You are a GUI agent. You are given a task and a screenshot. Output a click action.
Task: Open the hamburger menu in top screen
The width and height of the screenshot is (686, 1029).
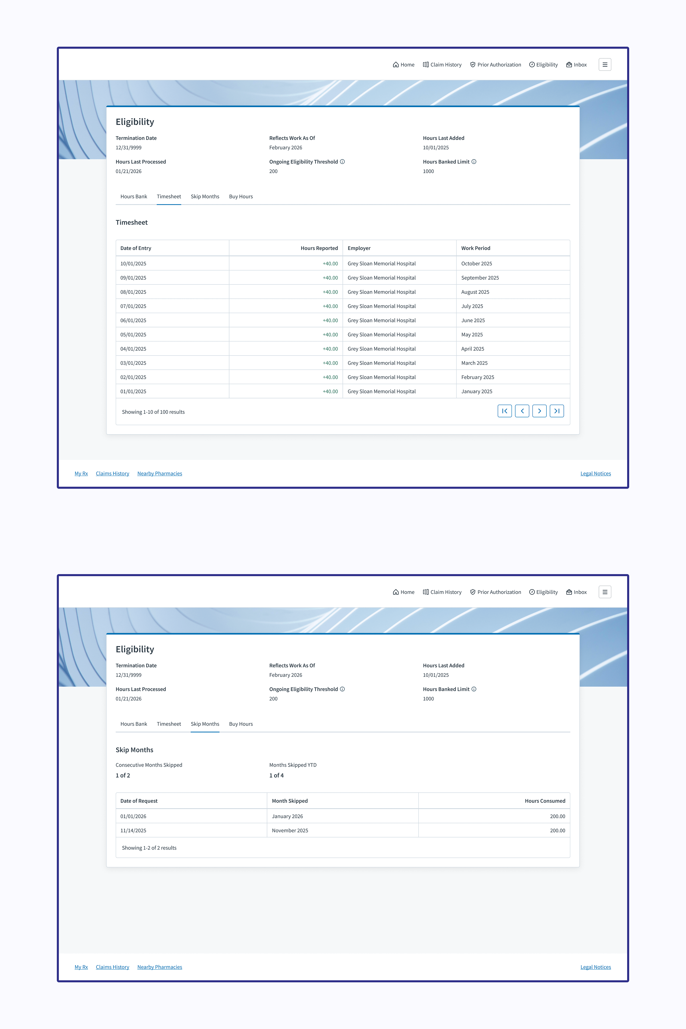click(605, 65)
